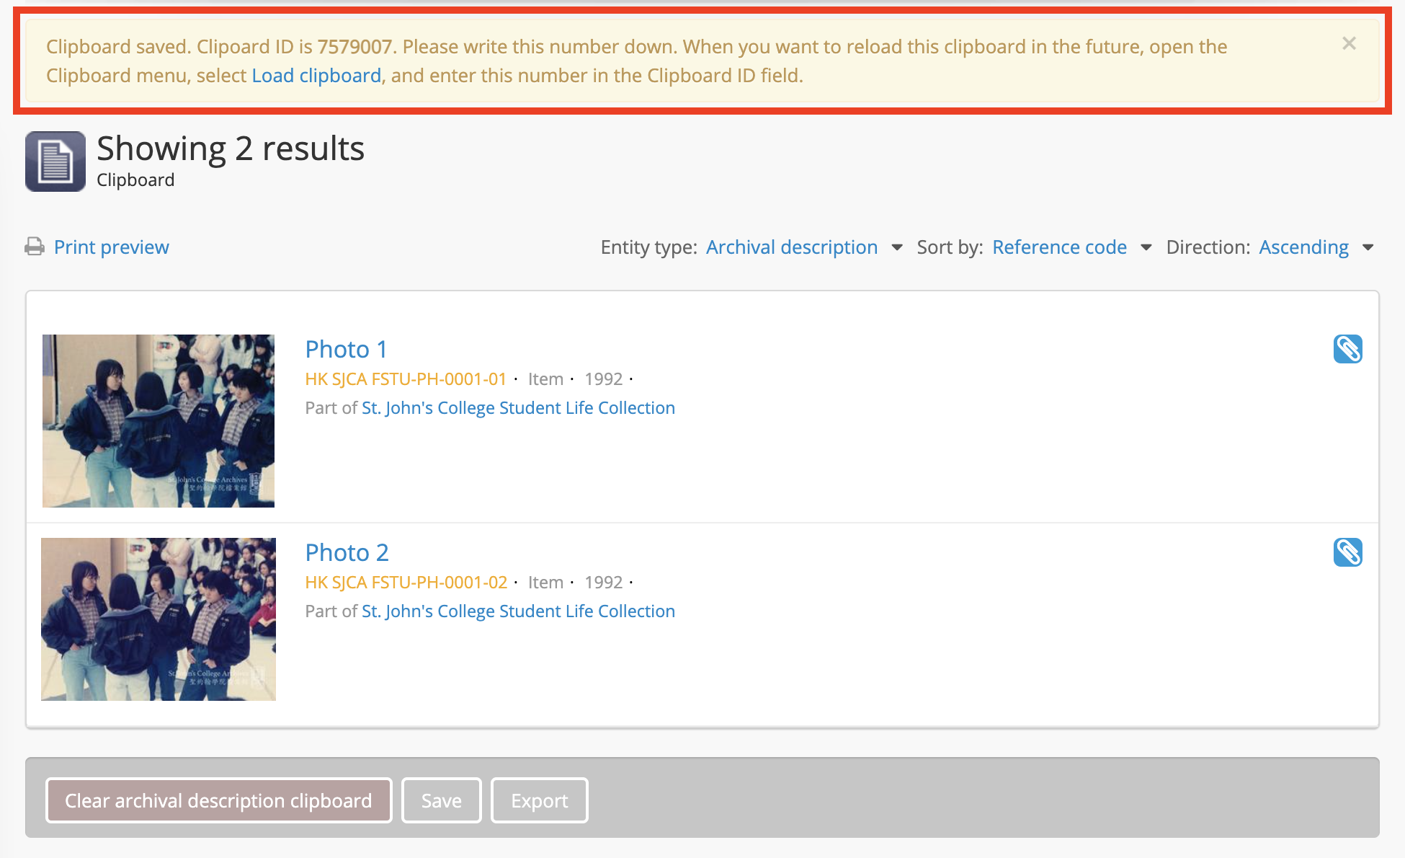Open the Load clipboard link

coord(316,76)
